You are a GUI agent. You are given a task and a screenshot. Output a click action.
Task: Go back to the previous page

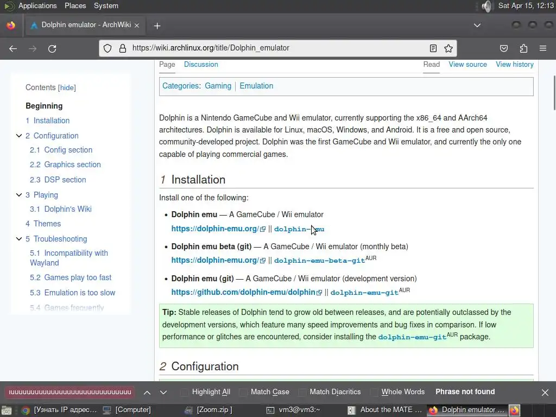pos(13,48)
